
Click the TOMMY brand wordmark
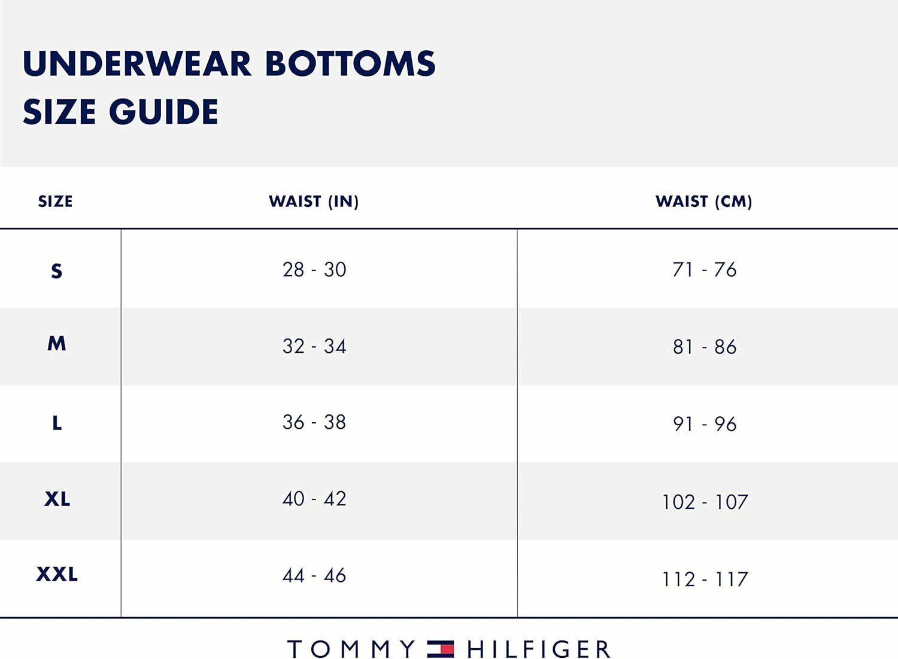[x=351, y=649]
